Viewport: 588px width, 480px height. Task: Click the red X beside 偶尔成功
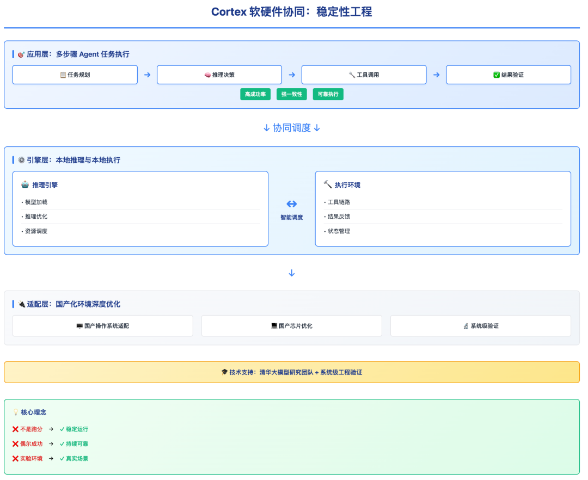click(15, 444)
